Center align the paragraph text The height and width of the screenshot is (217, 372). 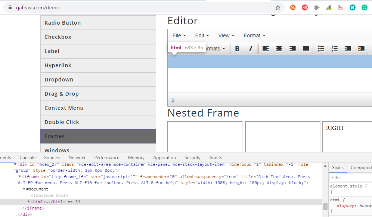279,49
